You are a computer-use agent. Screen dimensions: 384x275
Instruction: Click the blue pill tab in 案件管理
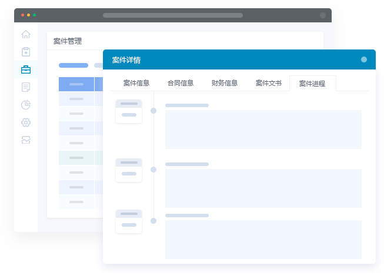[74, 65]
